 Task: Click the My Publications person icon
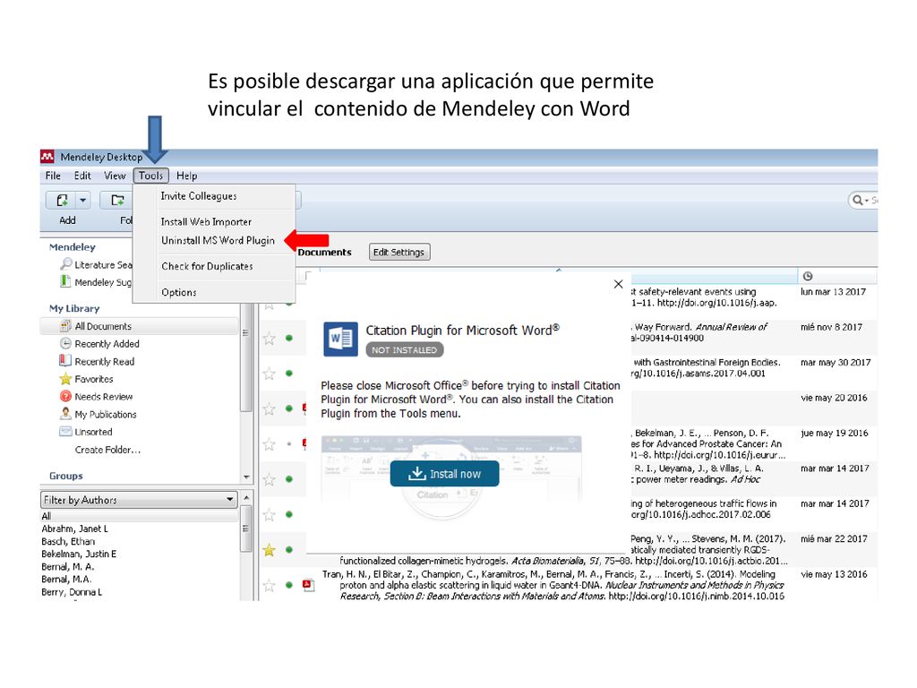[x=65, y=414]
